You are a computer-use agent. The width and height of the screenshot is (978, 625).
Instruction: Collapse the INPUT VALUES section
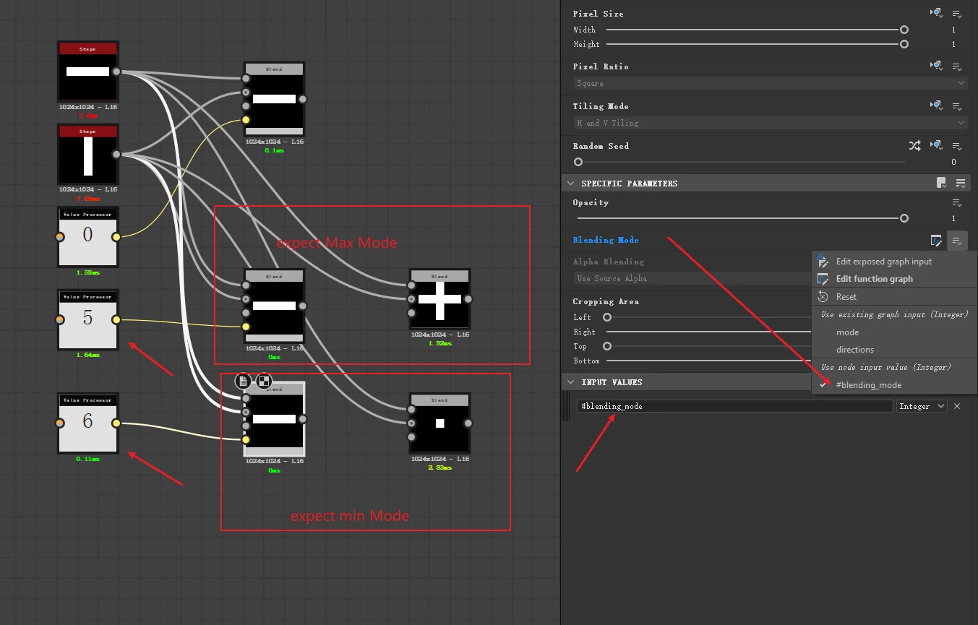coord(570,382)
